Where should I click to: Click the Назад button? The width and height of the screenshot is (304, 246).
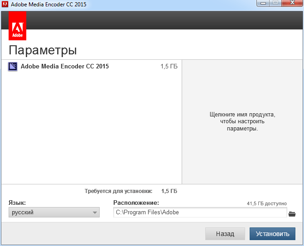225,234
